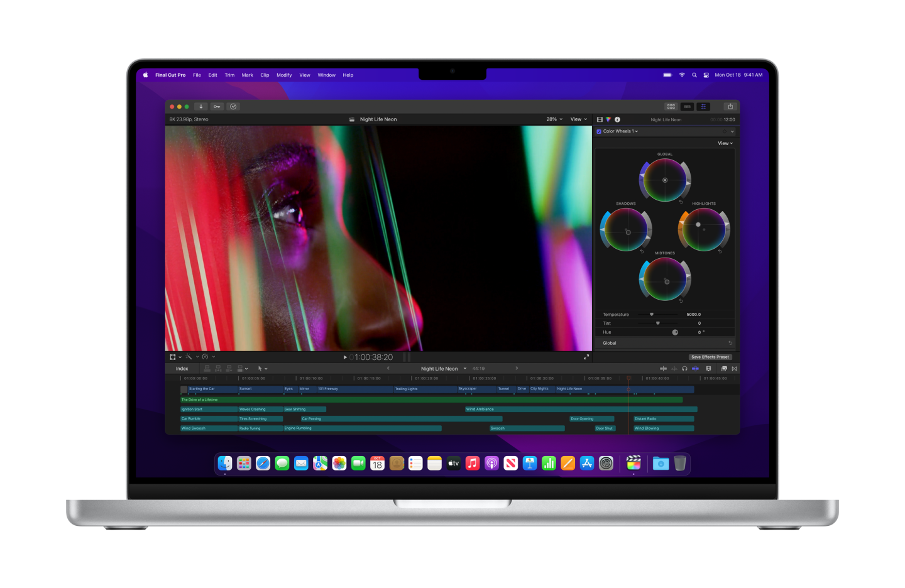This screenshot has width=905, height=588.
Task: Open the Color Inspector triangle icon
Action: coord(608,119)
